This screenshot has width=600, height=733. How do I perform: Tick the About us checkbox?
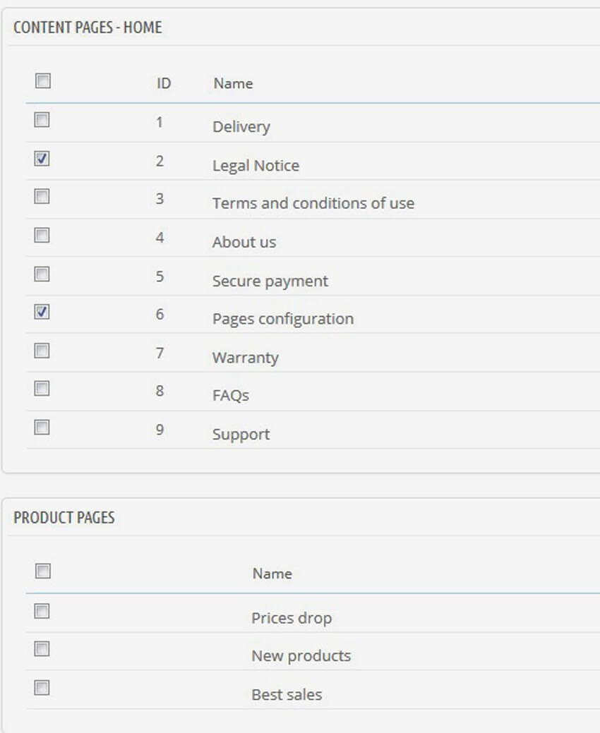click(x=42, y=236)
